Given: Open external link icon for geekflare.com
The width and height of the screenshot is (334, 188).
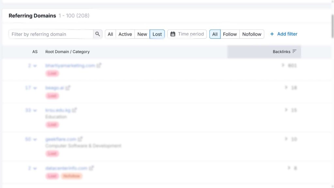Looking at the screenshot, I should [x=80, y=139].
